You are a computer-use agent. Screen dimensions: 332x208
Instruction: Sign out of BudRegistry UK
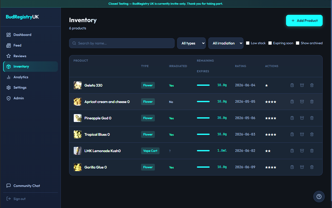(19, 198)
